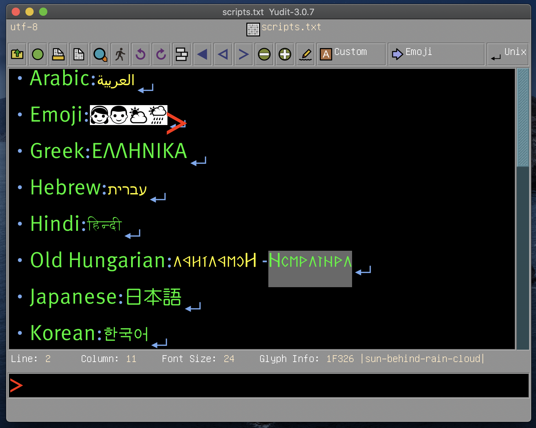The height and width of the screenshot is (428, 536).
Task: Click the open file folder icon
Action: pyautogui.click(x=17, y=54)
